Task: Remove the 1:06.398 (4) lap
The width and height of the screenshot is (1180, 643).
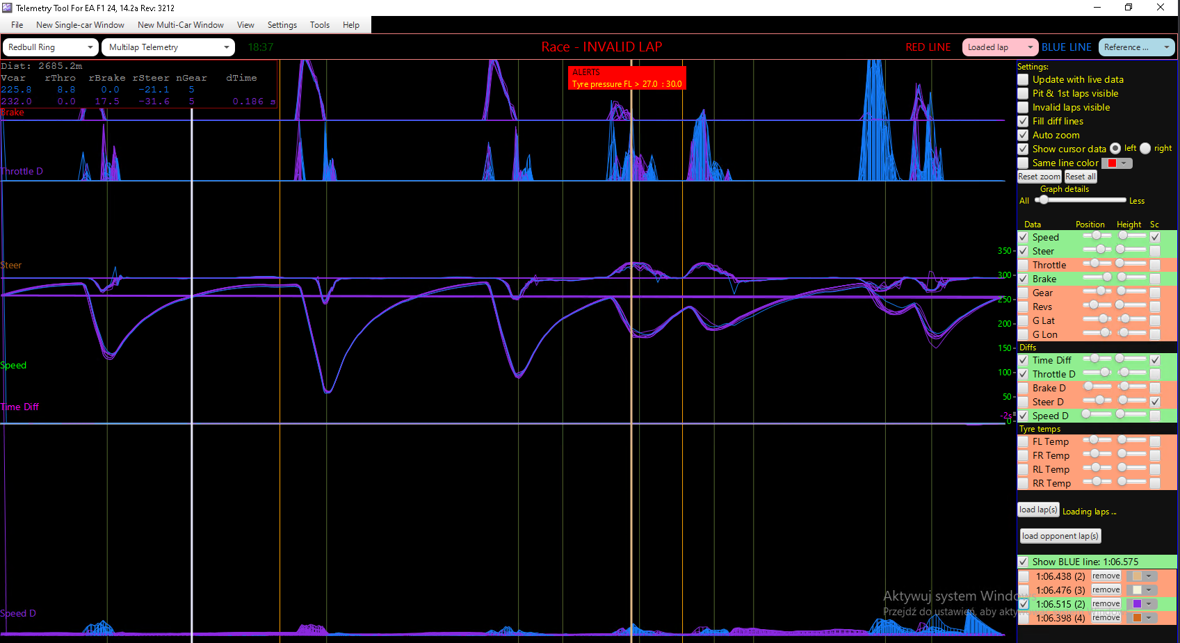Action: tap(1106, 618)
